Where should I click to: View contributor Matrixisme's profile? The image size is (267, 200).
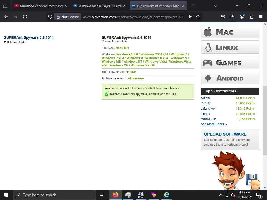click(208, 119)
